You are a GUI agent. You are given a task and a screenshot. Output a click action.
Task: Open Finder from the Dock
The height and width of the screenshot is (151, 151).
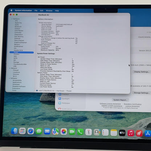[x=15, y=131]
